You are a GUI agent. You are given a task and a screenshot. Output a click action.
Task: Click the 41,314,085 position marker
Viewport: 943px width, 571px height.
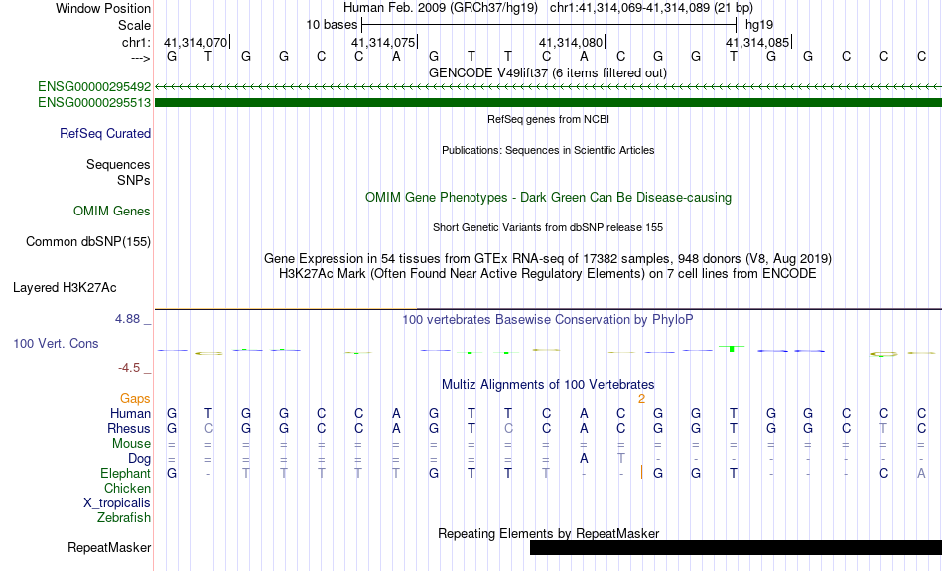tap(759, 42)
